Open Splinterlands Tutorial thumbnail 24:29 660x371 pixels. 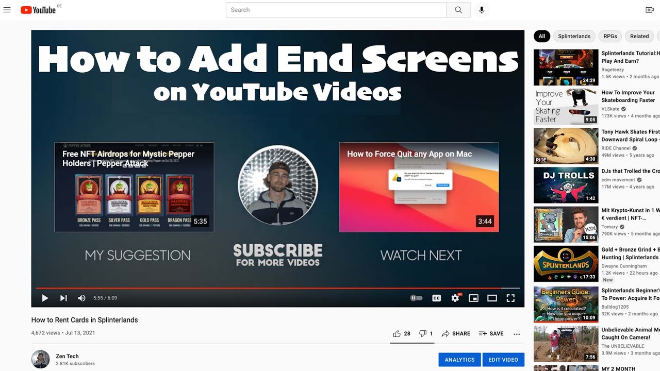pos(566,68)
